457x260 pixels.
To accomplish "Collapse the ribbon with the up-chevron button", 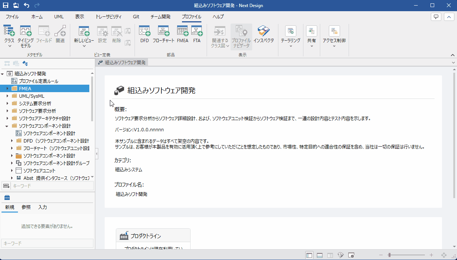I will click(448, 17).
